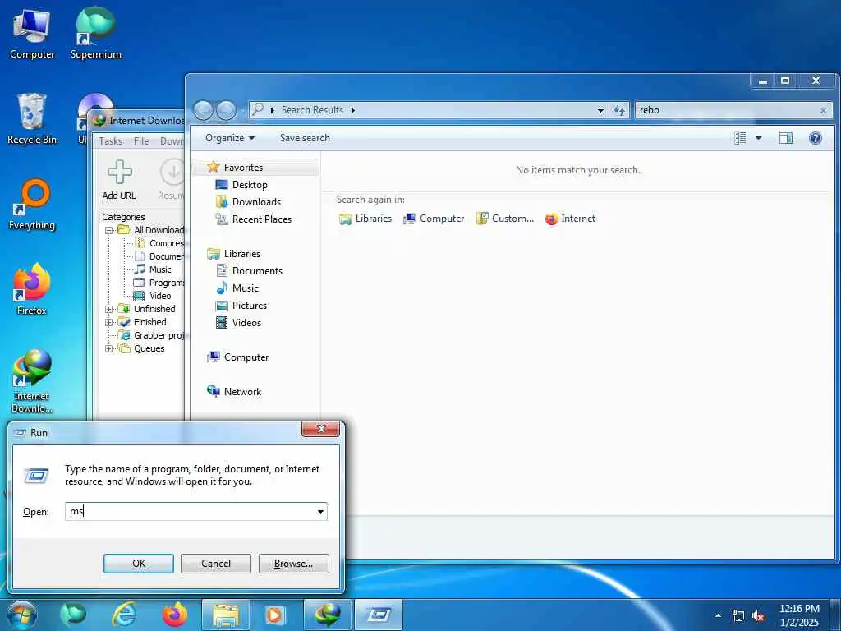Open the Windows Start orb
Screen dimensions: 841x631
click(x=22, y=615)
